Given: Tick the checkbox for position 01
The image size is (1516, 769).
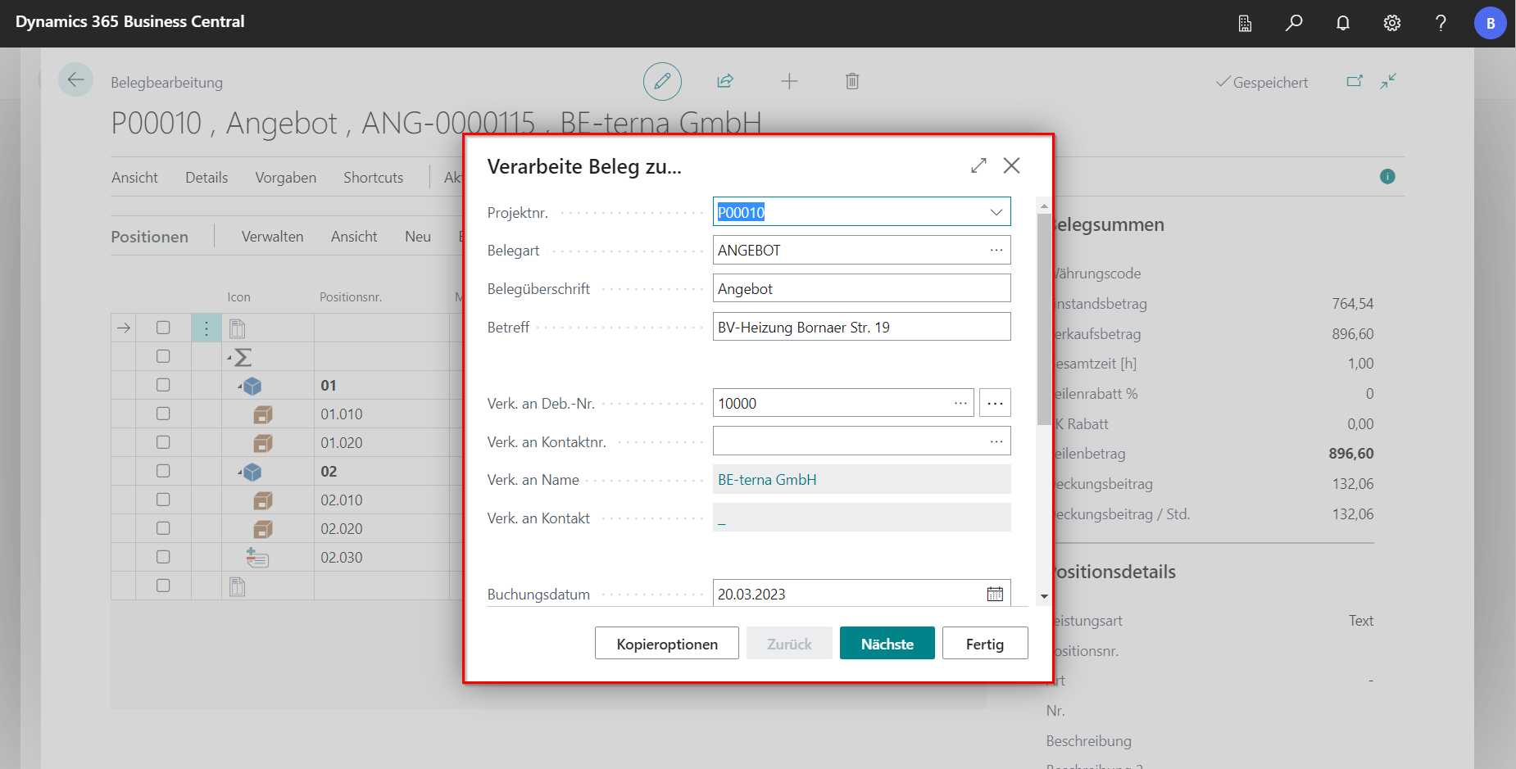Looking at the screenshot, I should [x=163, y=385].
